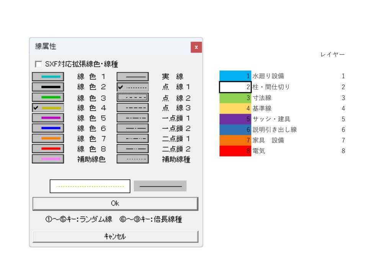The image size is (392, 279).
Task: Pick 一点鎖 1 chain line type
Action: 132,118
